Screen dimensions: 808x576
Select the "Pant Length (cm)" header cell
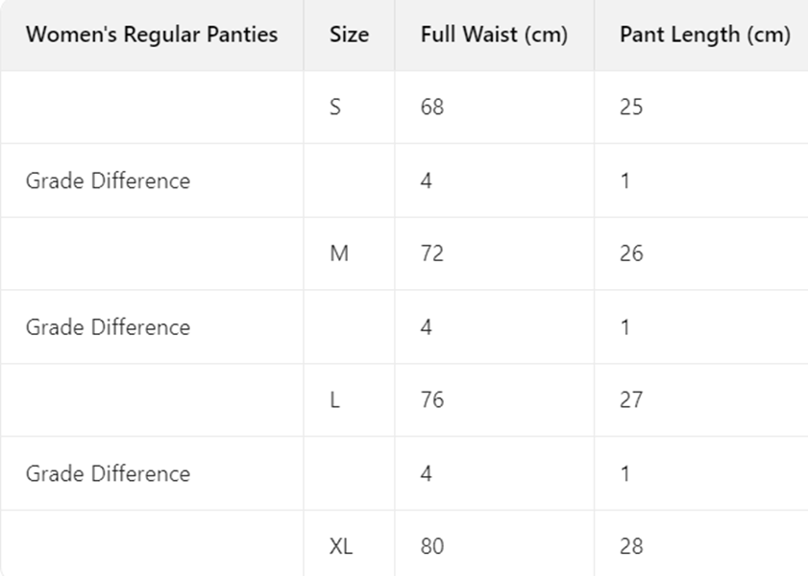pyautogui.click(x=704, y=36)
